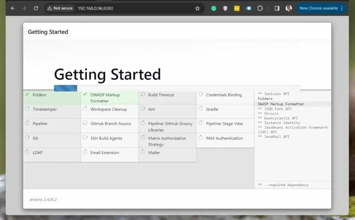Viewport: 355px width, 220px height.
Task: Open the shield extension icon
Action: coord(225,8)
